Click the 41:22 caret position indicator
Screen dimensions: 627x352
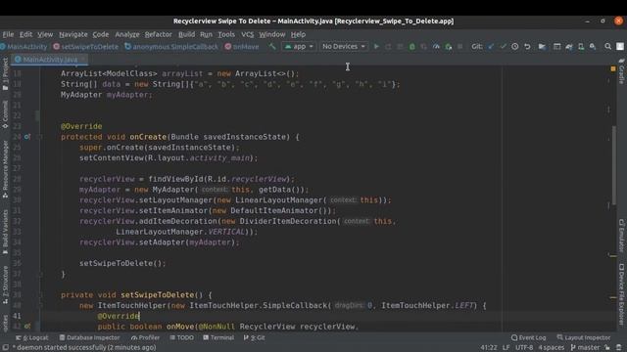click(489, 348)
